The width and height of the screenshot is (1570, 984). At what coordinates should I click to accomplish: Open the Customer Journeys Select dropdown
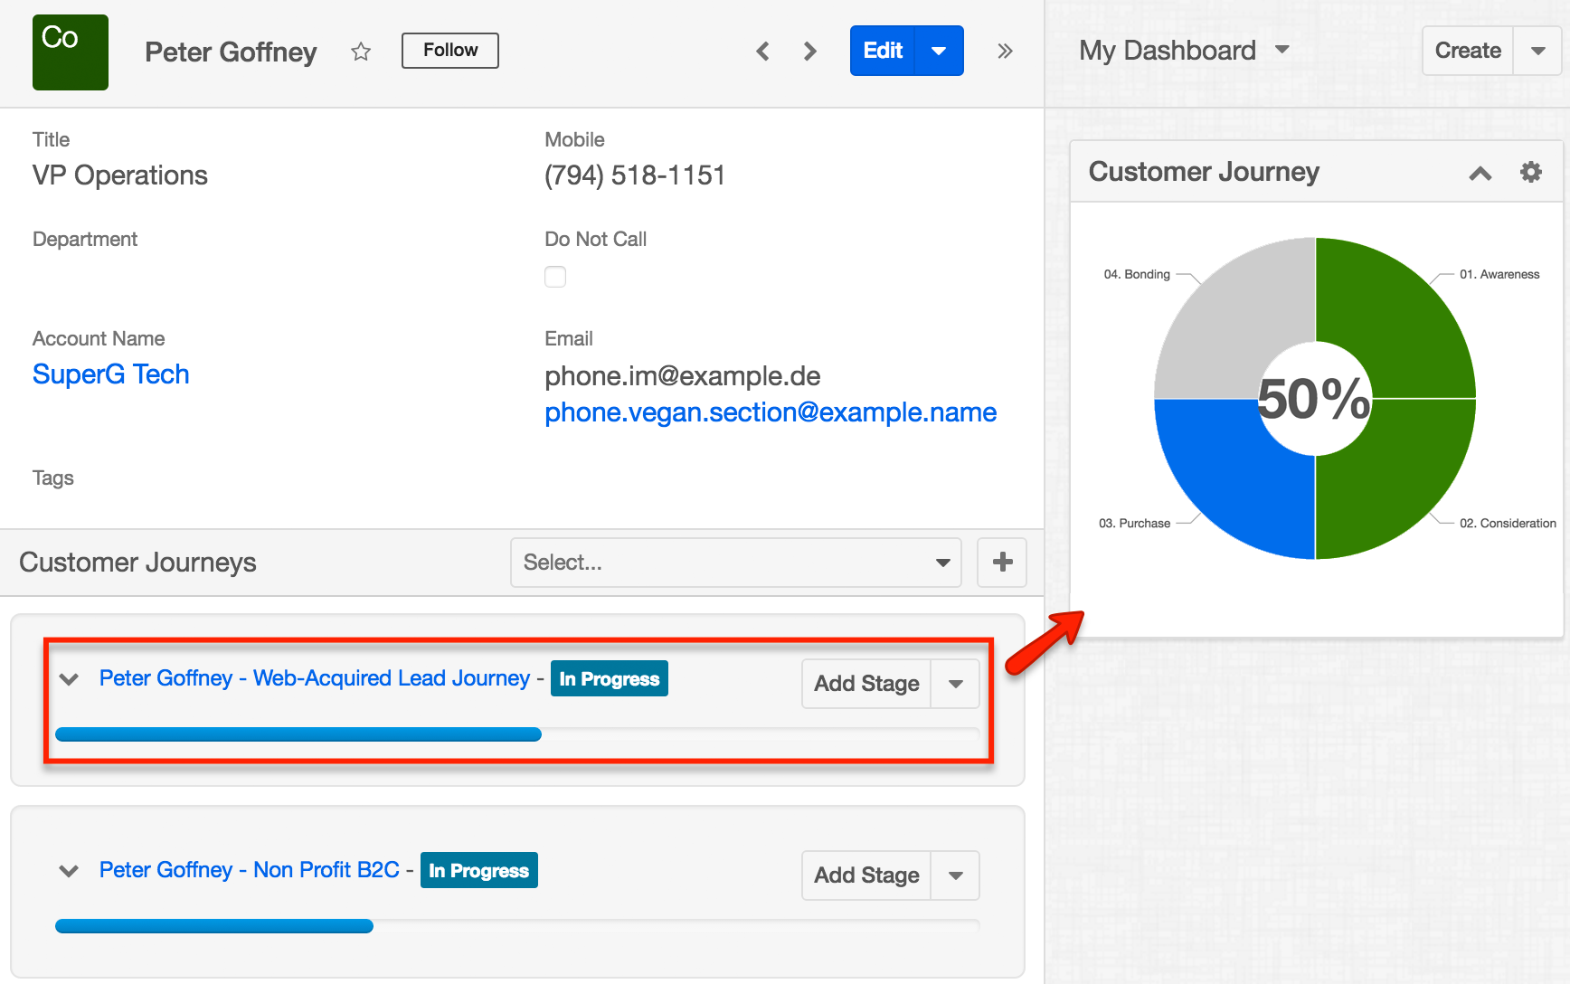tap(735, 563)
